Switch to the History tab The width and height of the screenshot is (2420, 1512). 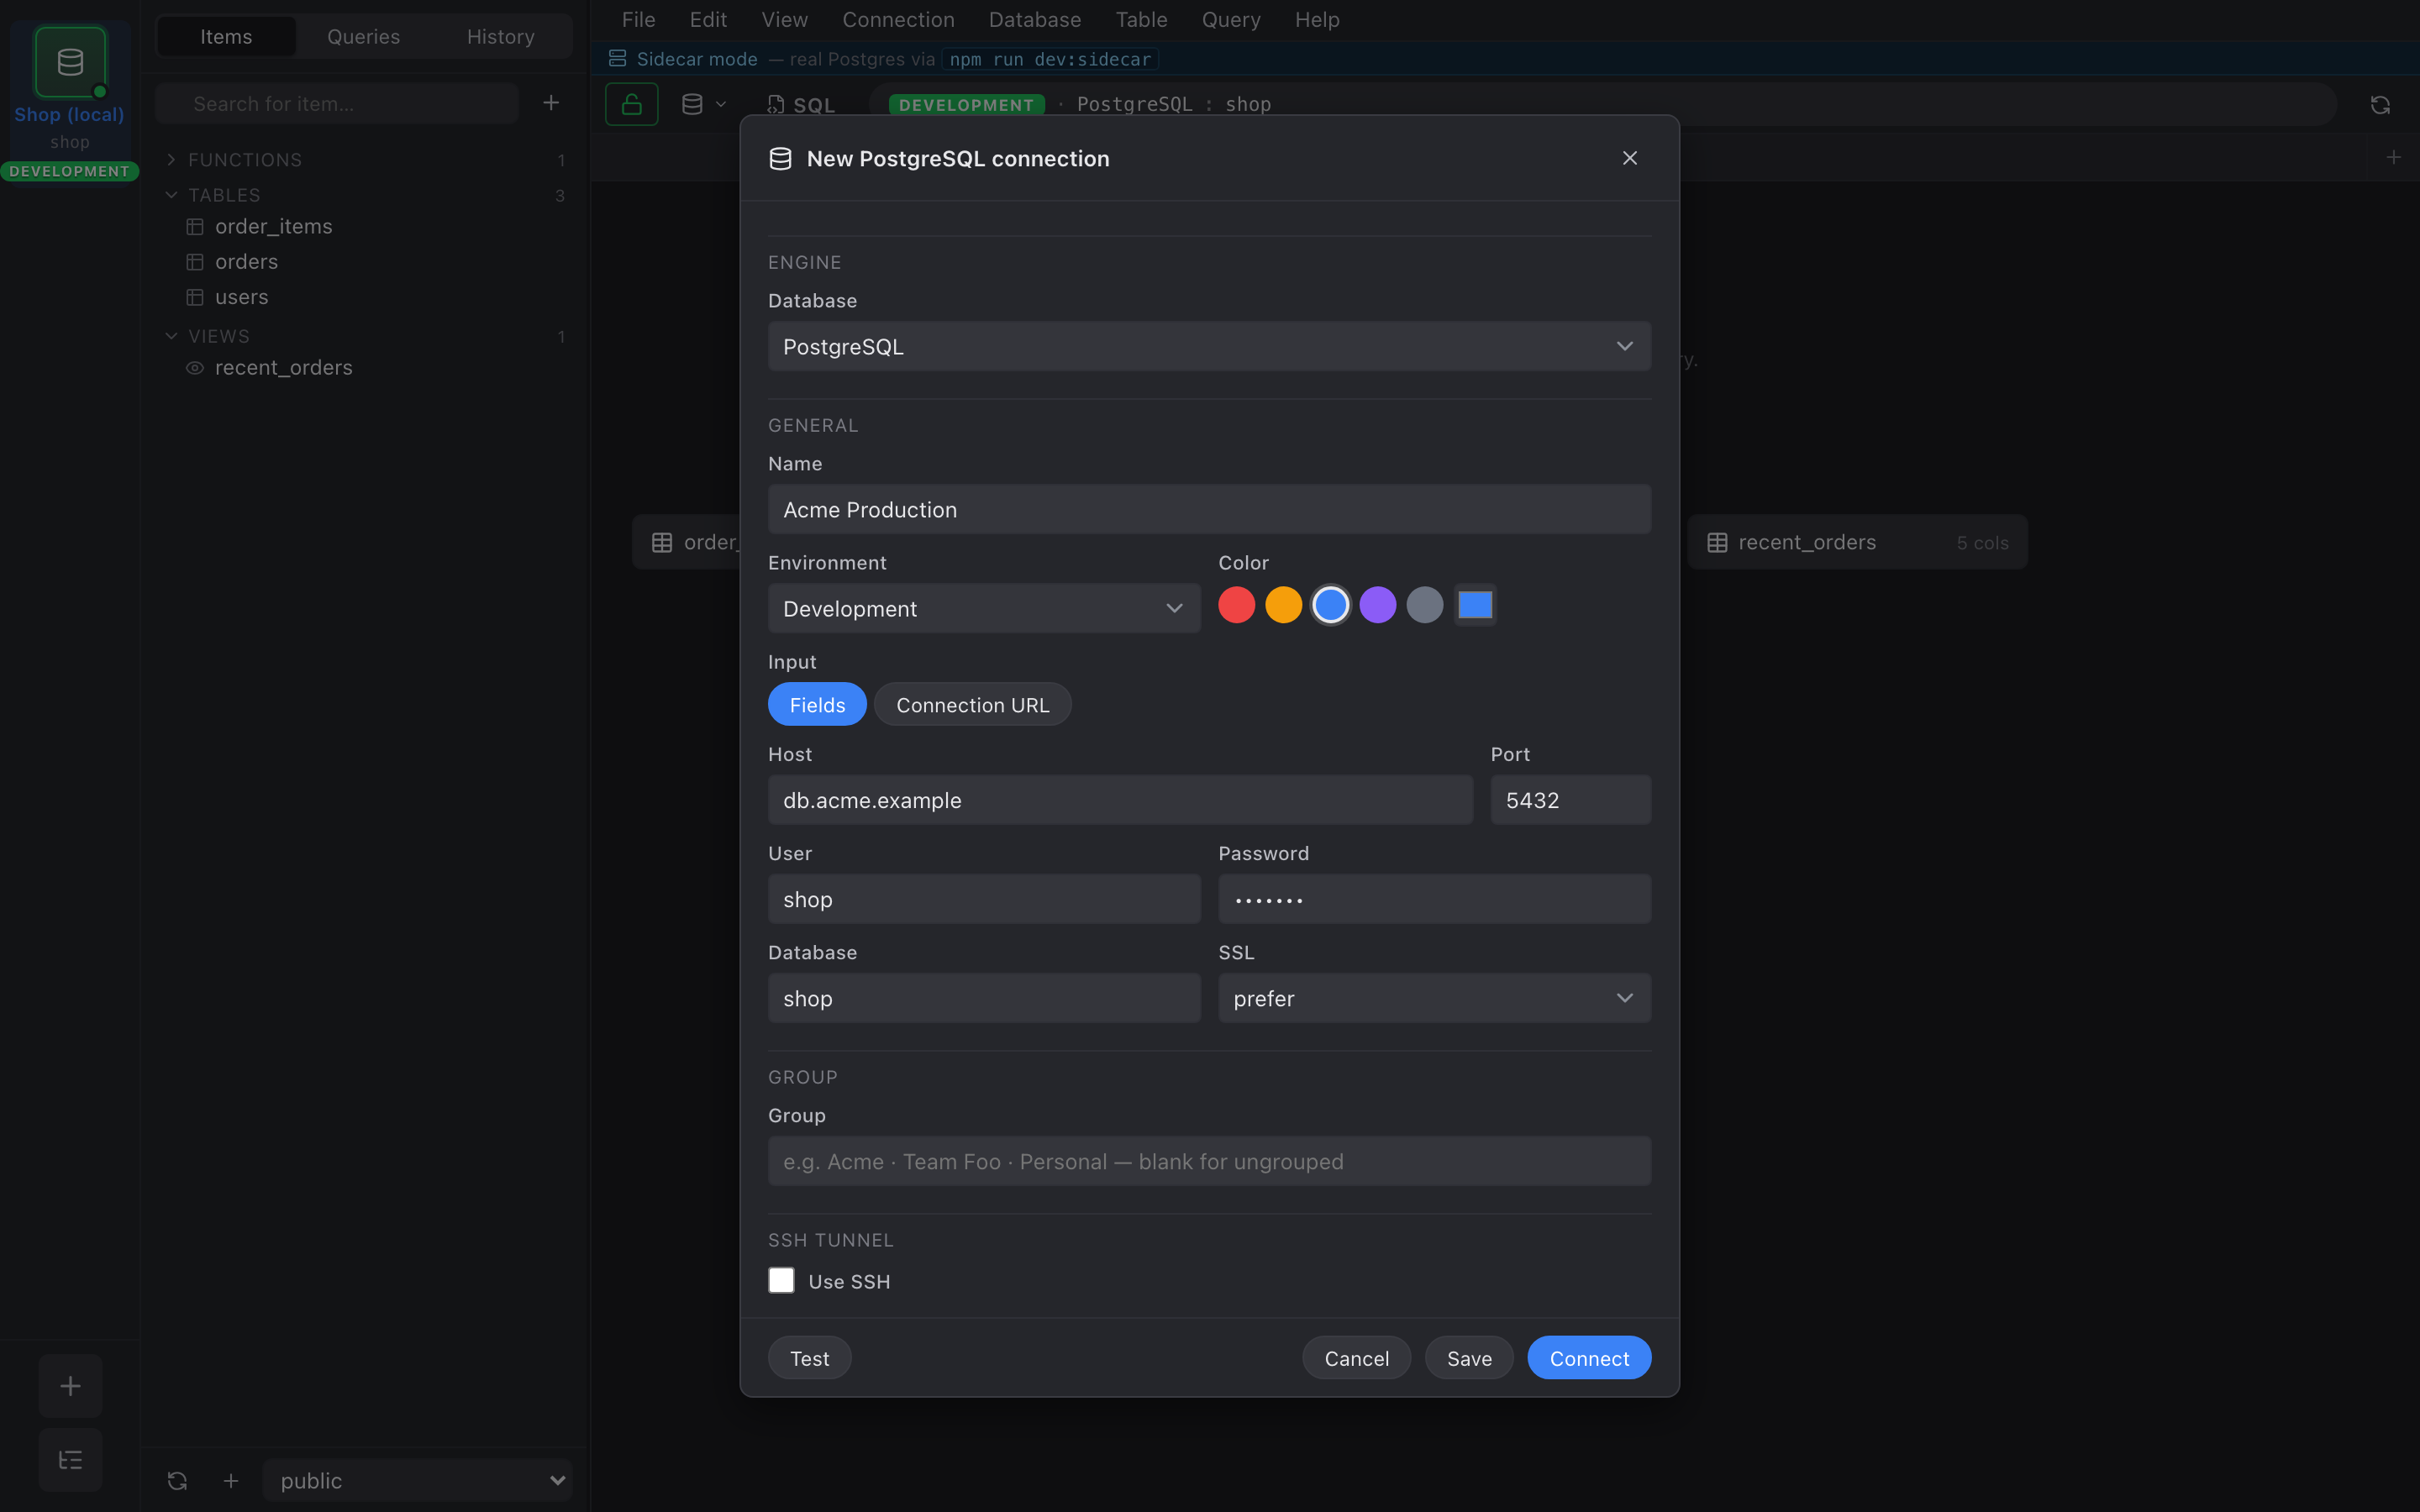pos(500,37)
